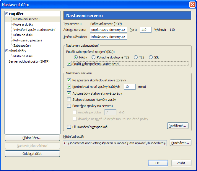Select Pokud je dostupné TLS option
The width and height of the screenshot is (197, 171).
(x=94, y=57)
